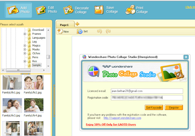Open the Decorate Collage tool

[x=76, y=10]
